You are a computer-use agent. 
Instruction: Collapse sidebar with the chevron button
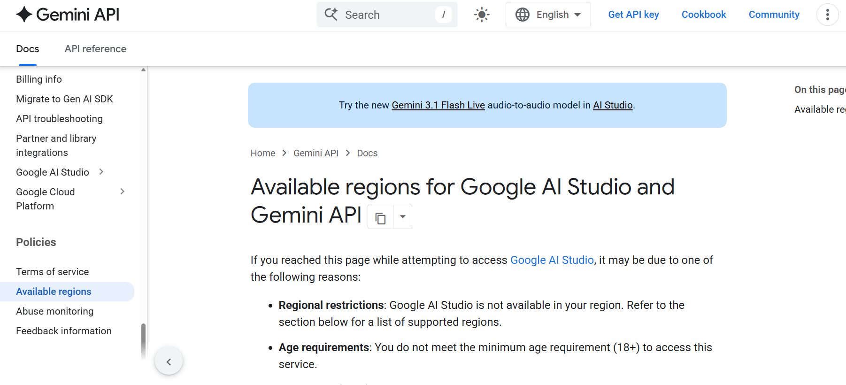[x=169, y=361]
